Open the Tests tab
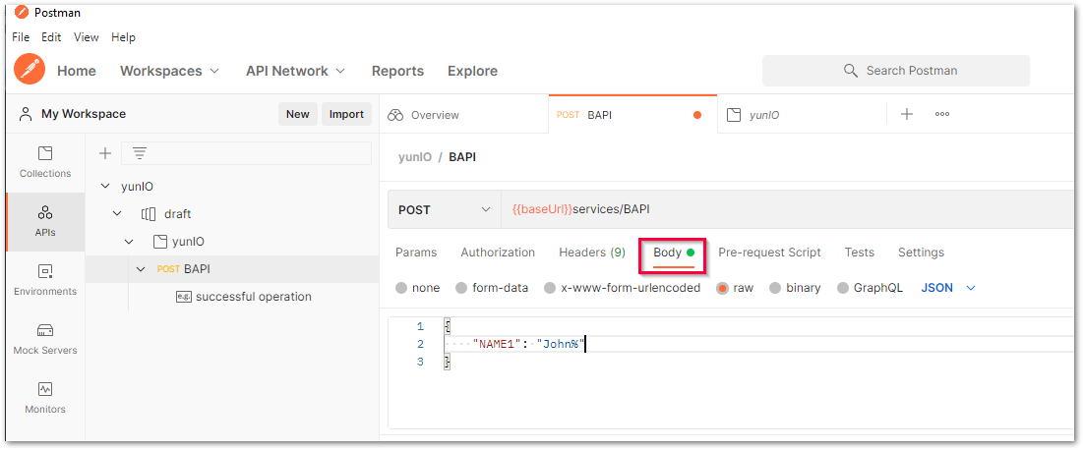Image resolution: width=1083 pixels, height=450 pixels. 859,253
